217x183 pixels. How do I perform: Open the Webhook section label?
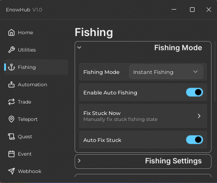coord(30,171)
